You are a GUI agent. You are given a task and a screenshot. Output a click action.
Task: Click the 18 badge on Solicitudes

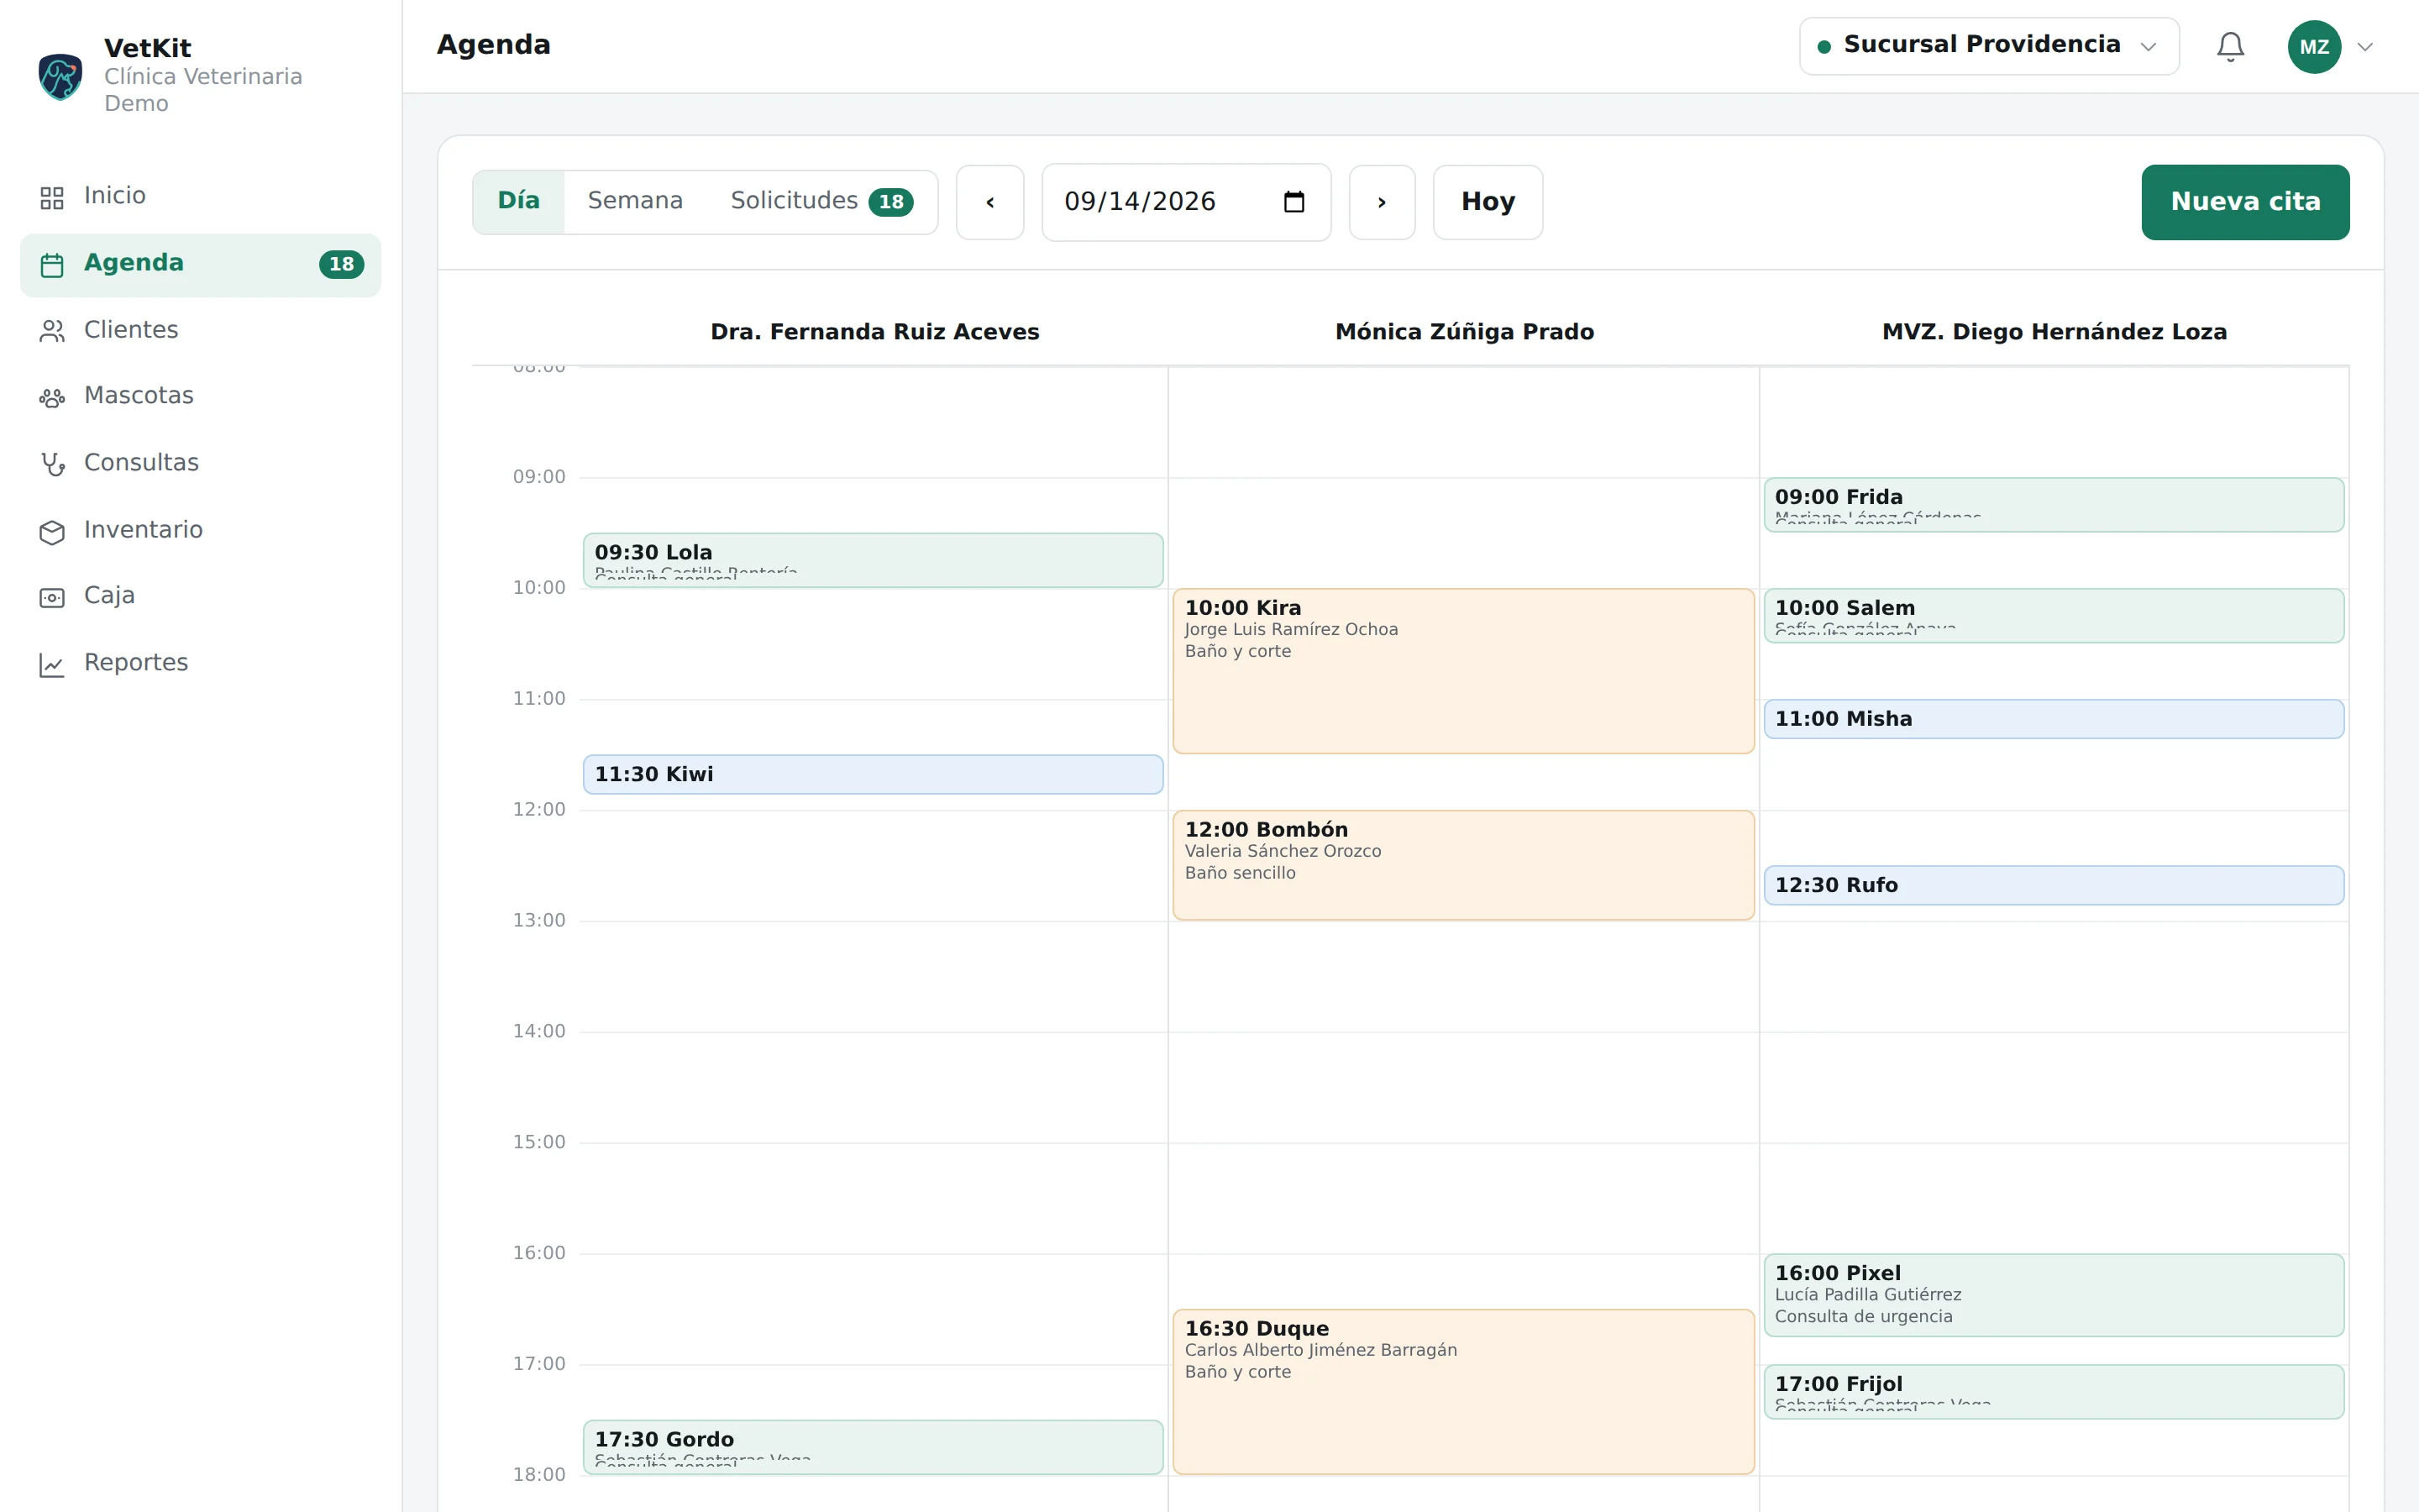pyautogui.click(x=890, y=202)
